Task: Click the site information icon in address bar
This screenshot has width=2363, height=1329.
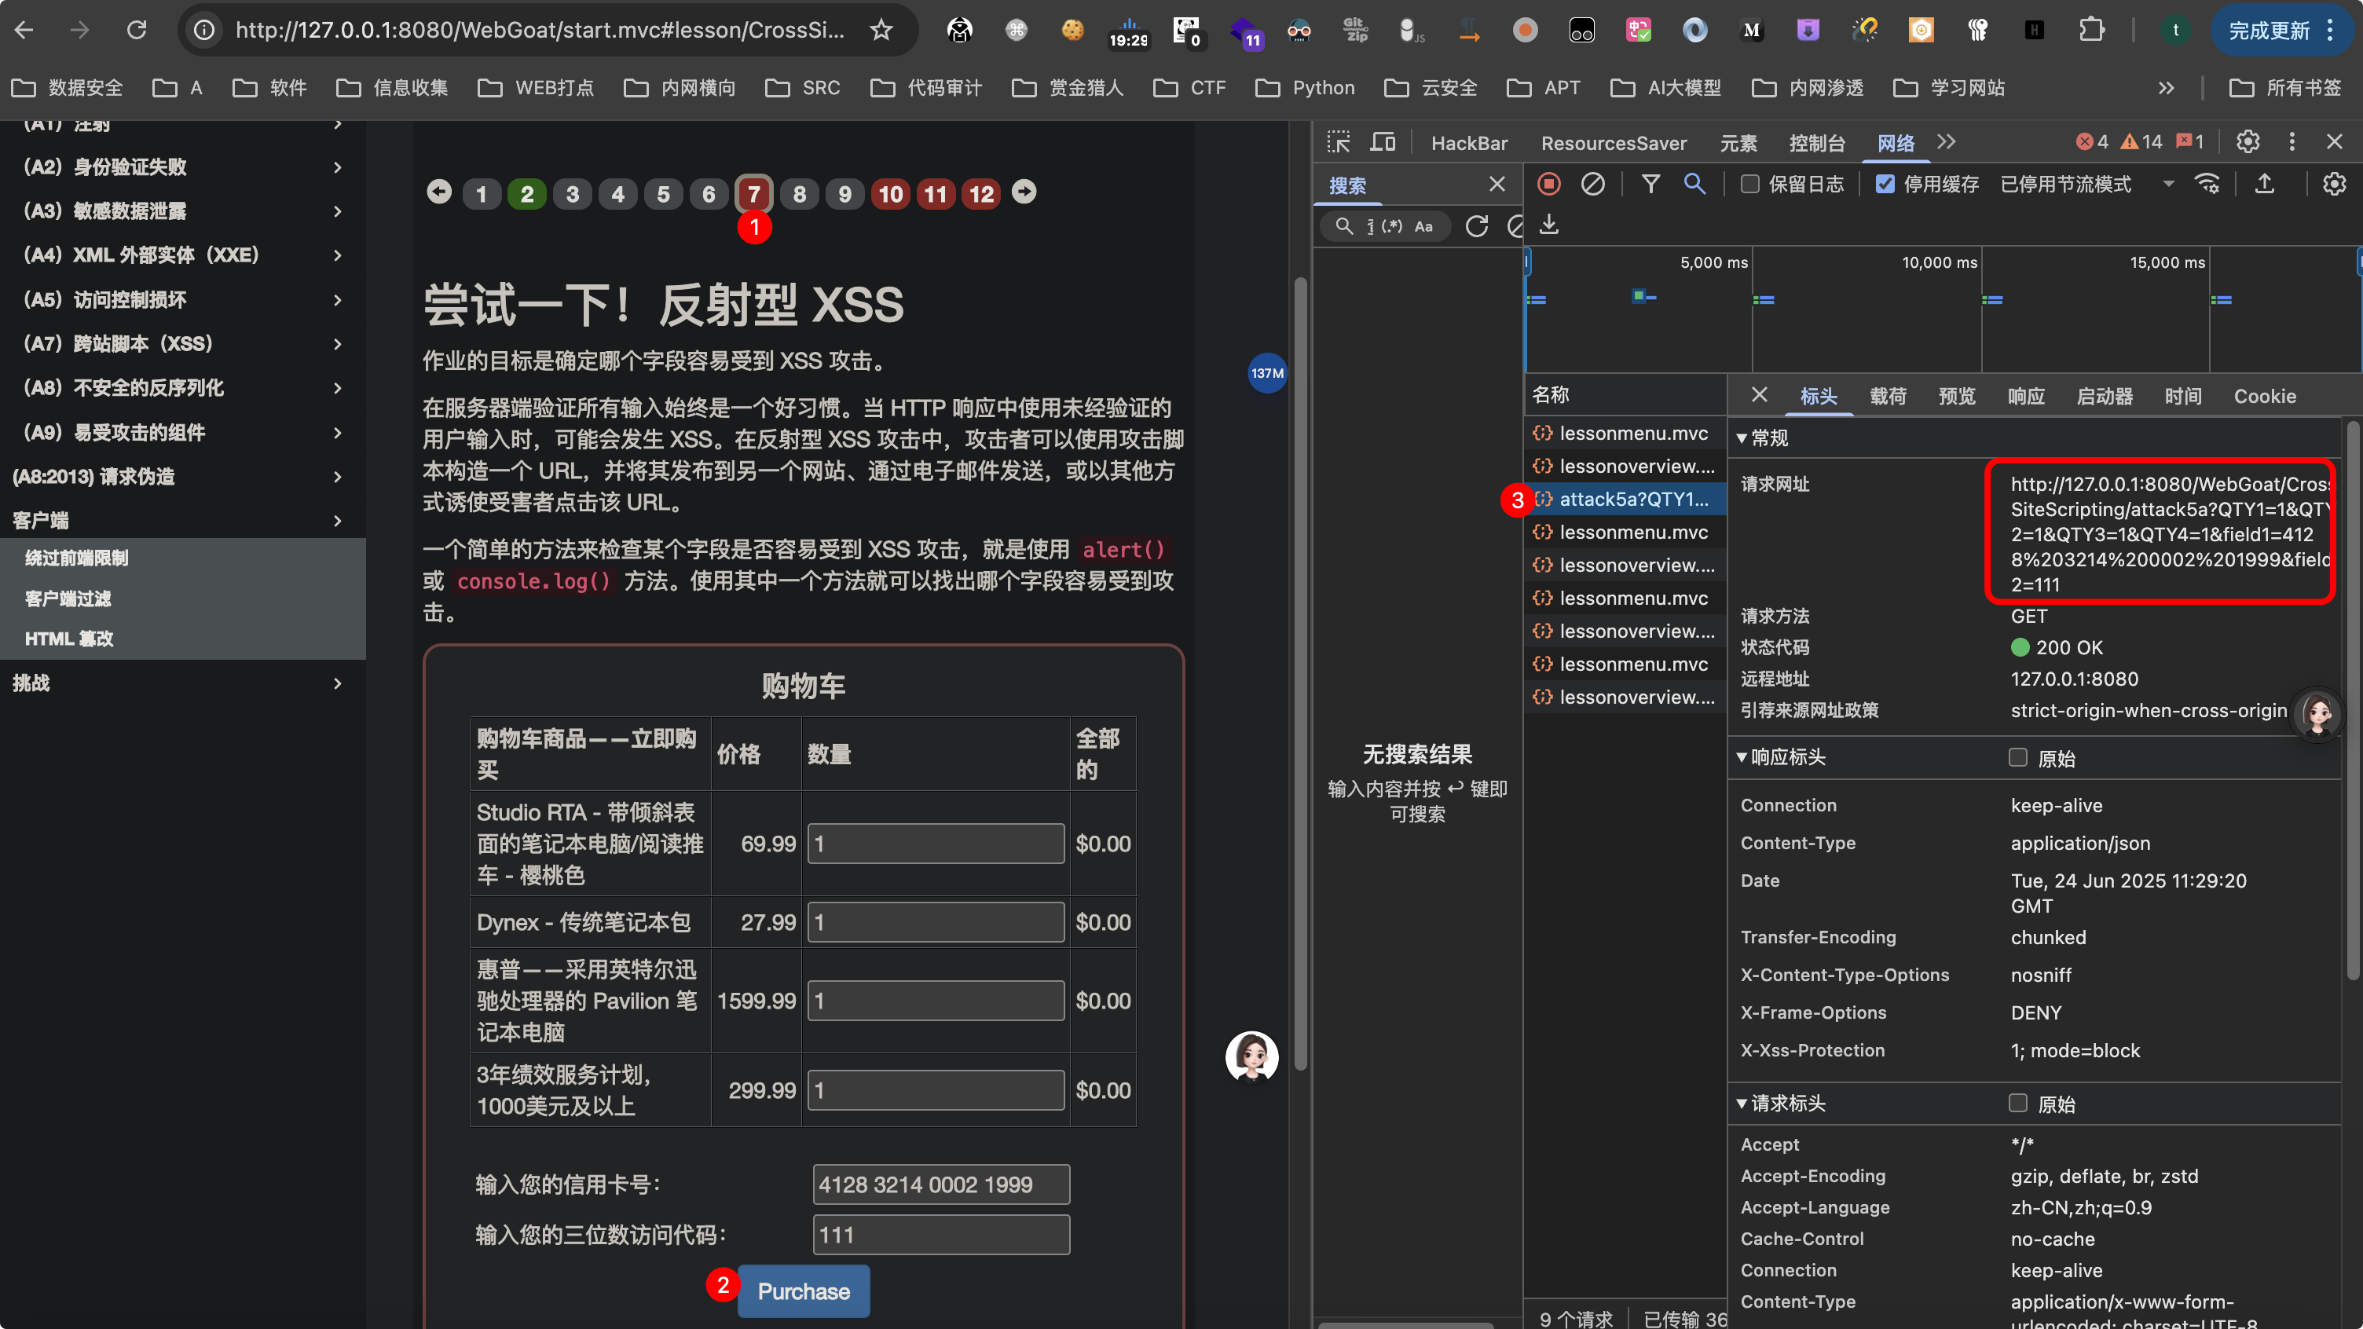Action: 204,29
